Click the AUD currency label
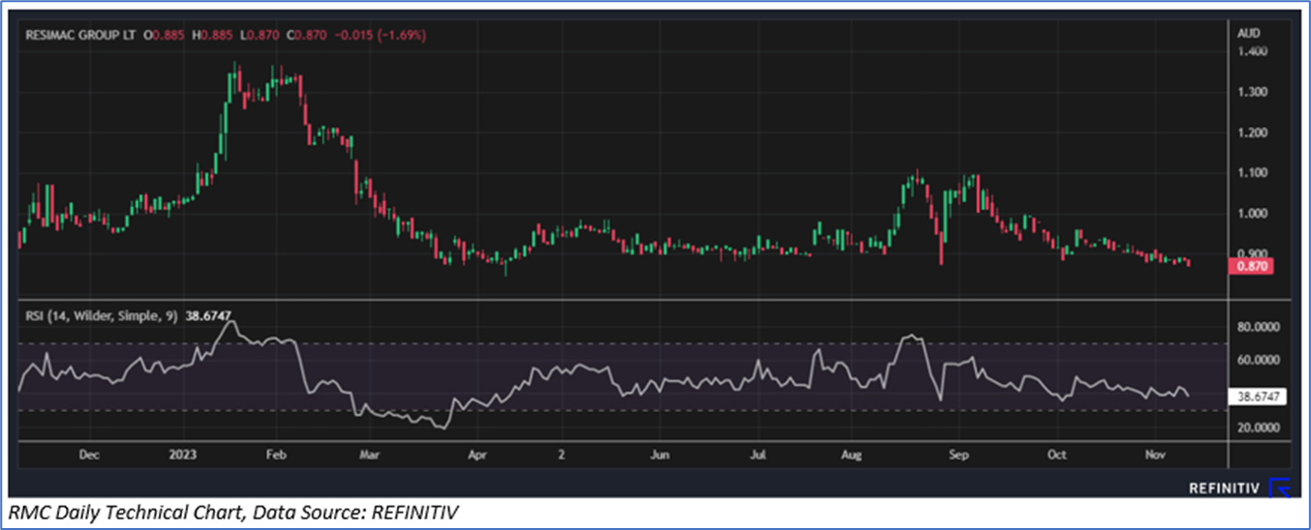Screen dimensions: 1311x530 (x=1247, y=33)
